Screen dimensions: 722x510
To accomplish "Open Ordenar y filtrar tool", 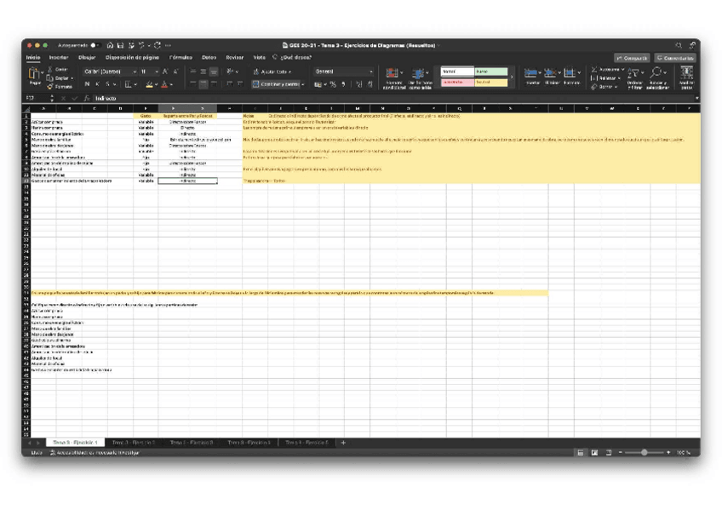I will click(x=635, y=77).
